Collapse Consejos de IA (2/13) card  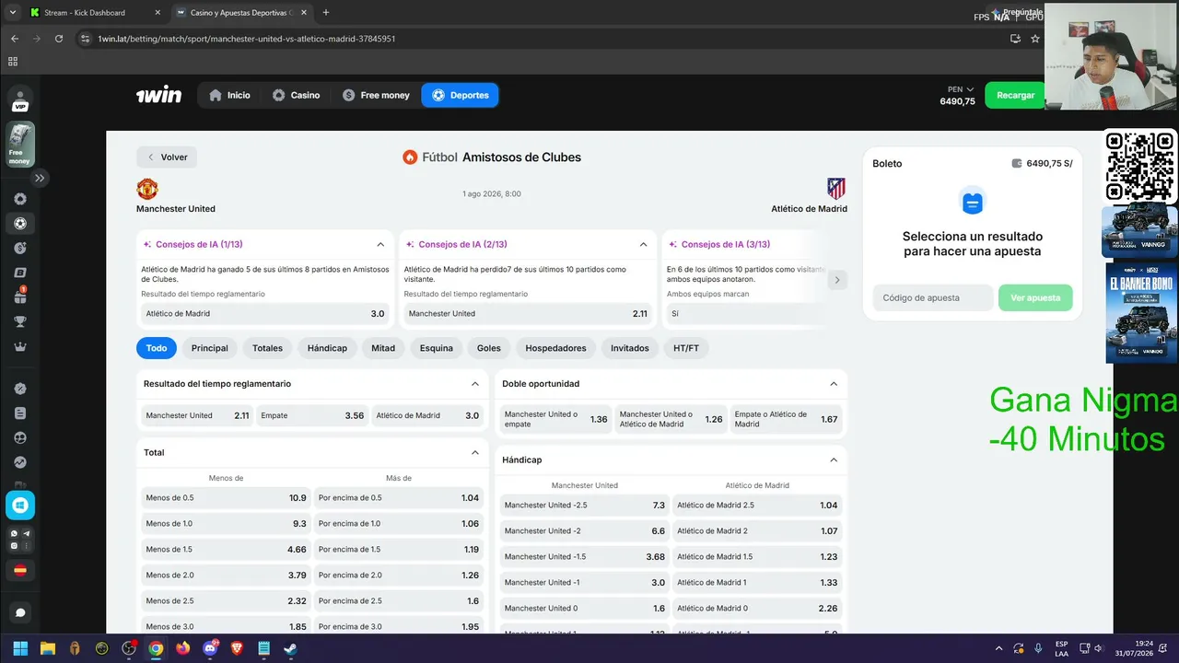[643, 245]
